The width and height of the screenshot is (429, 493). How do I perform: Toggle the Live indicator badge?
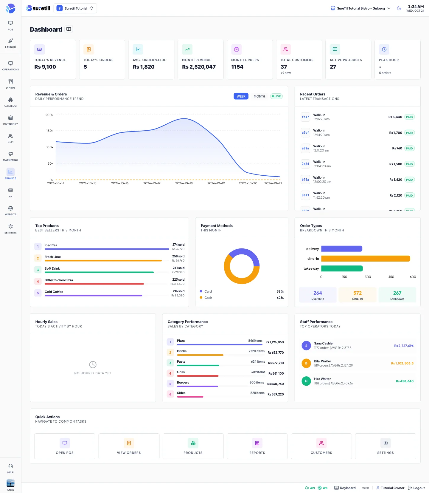click(x=276, y=96)
